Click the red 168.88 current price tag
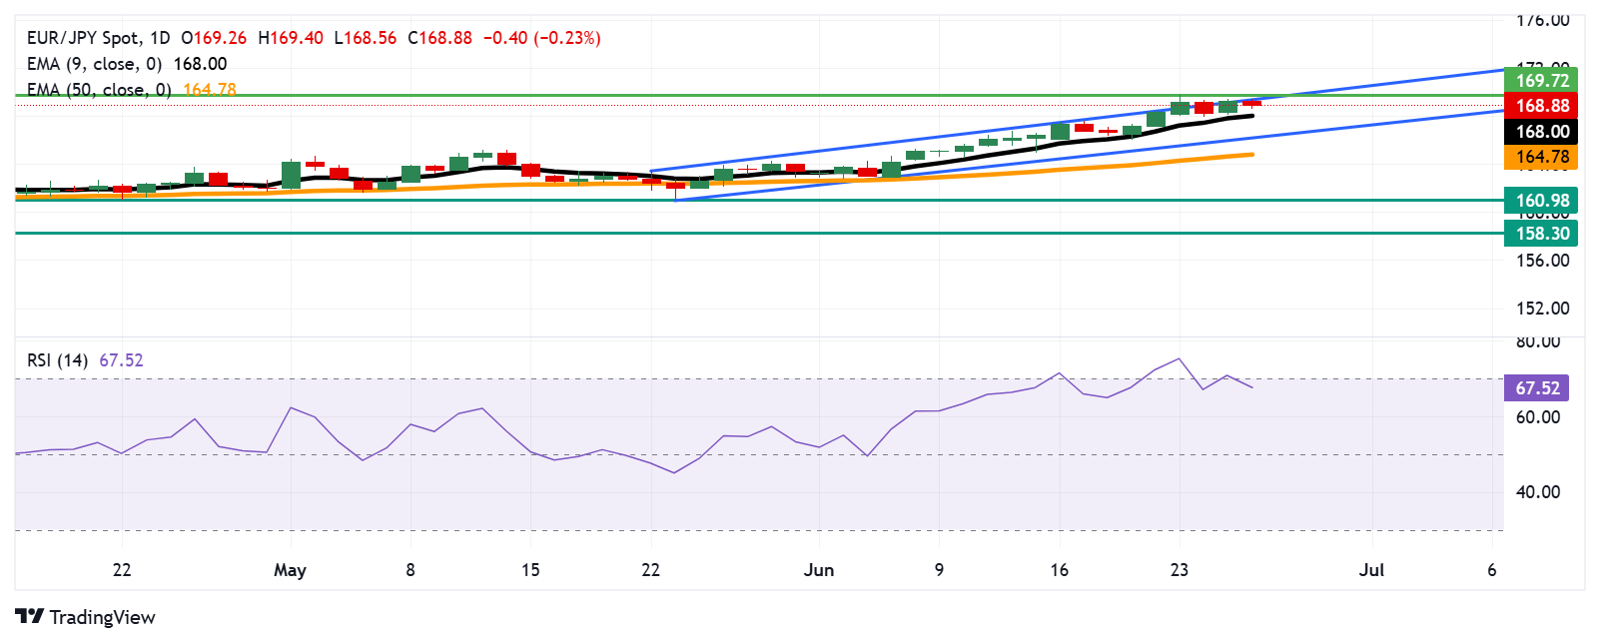 (x=1542, y=106)
